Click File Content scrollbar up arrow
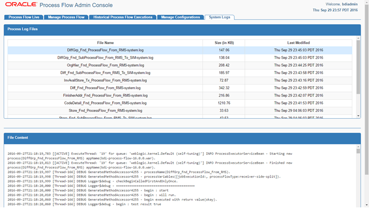The height and width of the screenshot is (210, 369). [358, 146]
